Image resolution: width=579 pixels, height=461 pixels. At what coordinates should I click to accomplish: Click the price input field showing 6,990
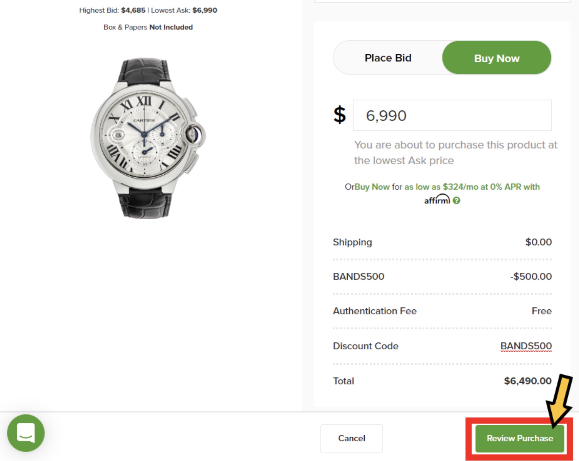pos(452,115)
